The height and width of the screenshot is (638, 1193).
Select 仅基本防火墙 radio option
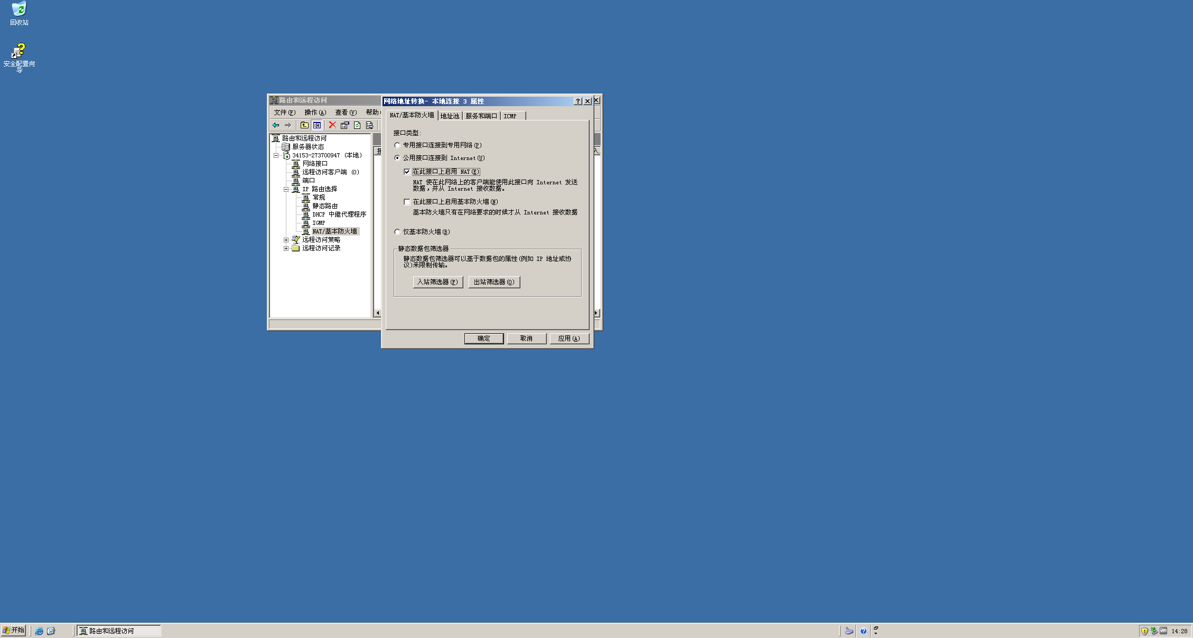(397, 232)
